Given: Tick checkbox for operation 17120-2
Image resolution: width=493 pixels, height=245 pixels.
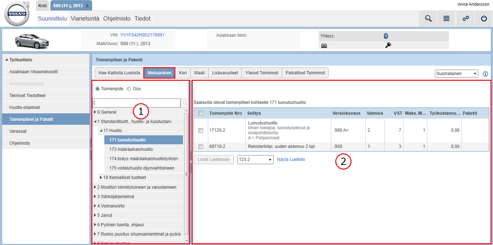Looking at the screenshot, I should [201, 131].
